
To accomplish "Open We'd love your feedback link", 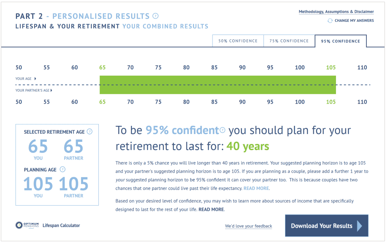I will click(249, 226).
